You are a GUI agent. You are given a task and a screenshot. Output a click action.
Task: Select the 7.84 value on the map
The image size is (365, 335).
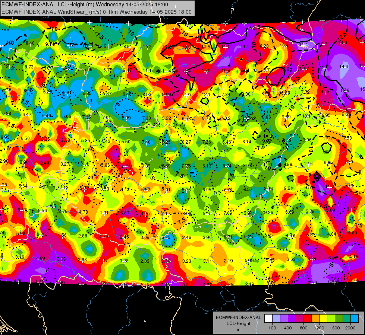point(226,94)
